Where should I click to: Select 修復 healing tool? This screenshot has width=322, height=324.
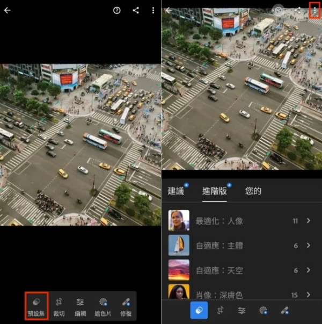(126, 306)
